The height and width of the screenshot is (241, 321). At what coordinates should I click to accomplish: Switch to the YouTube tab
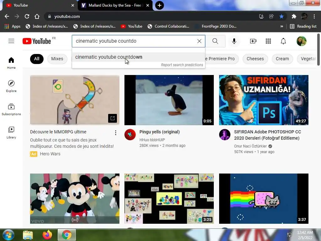(39, 5)
